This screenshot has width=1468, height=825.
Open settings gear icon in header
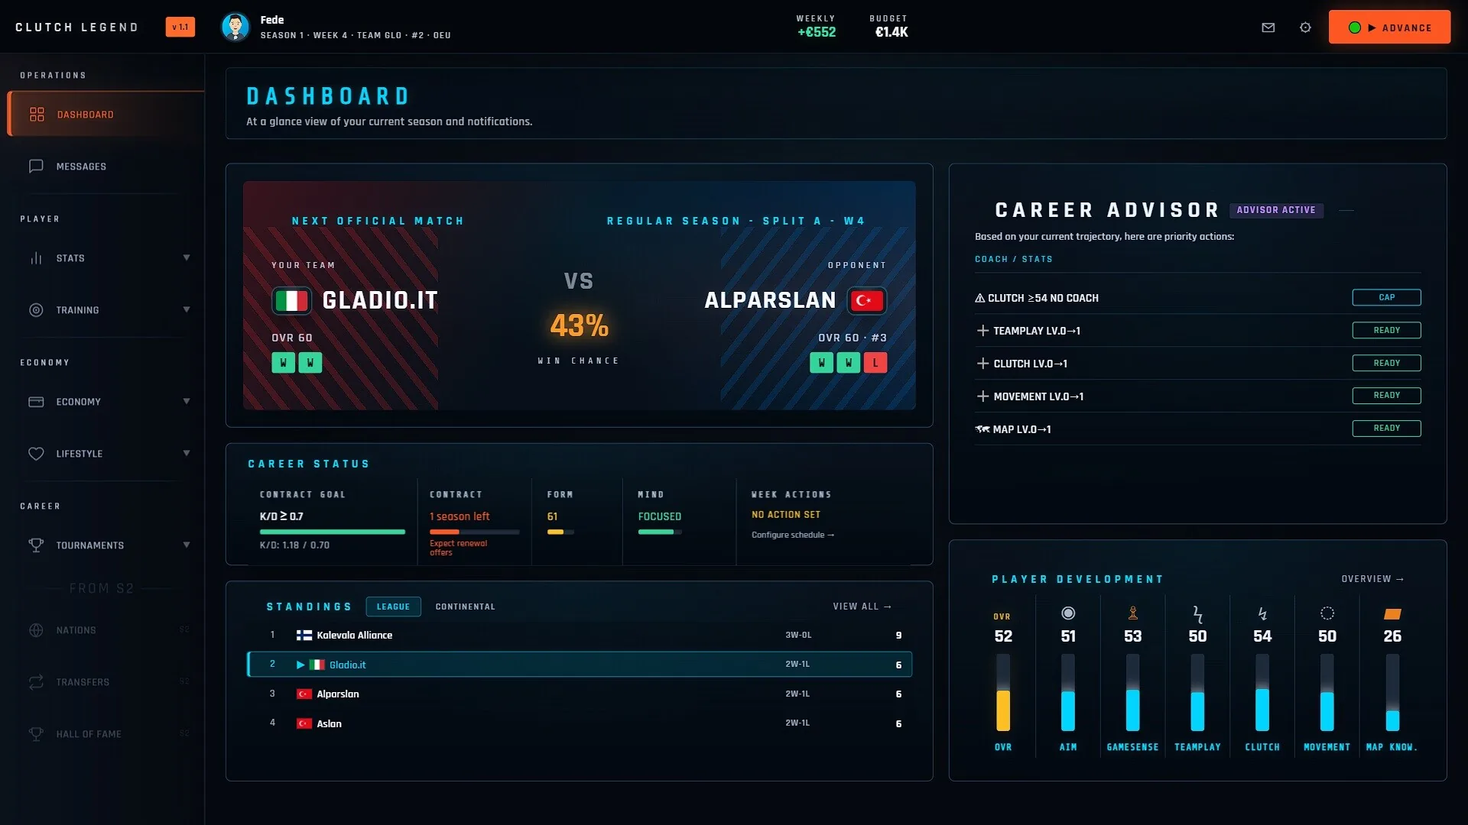pyautogui.click(x=1305, y=27)
